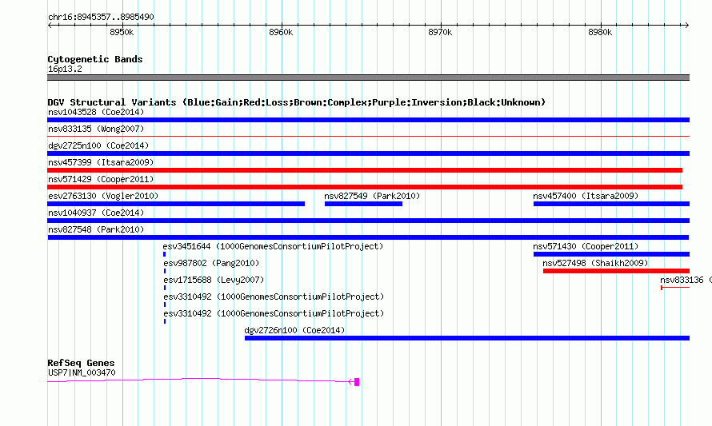This screenshot has width=712, height=426.
Task: Click the blue bar for nsv1040937
Action: [x=368, y=221]
